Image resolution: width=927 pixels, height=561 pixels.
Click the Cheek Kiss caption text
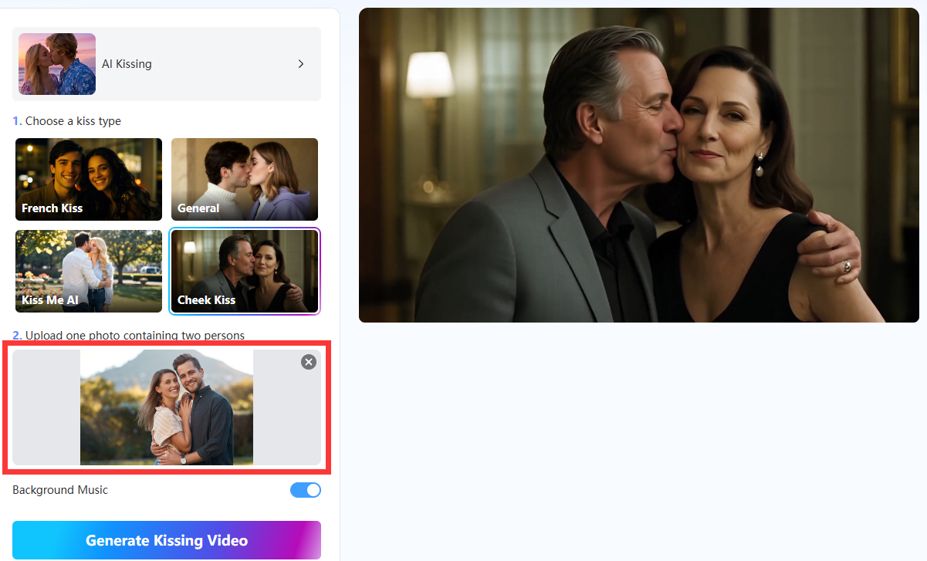pyautogui.click(x=206, y=300)
